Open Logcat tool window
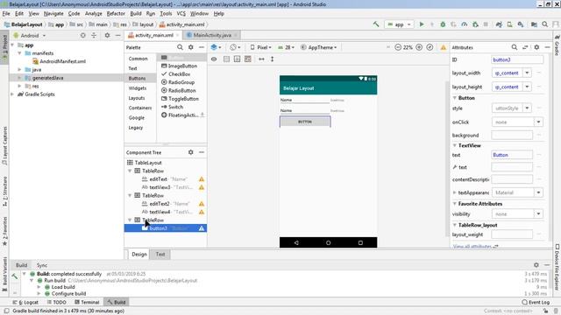Image resolution: width=561 pixels, height=315 pixels. point(25,302)
